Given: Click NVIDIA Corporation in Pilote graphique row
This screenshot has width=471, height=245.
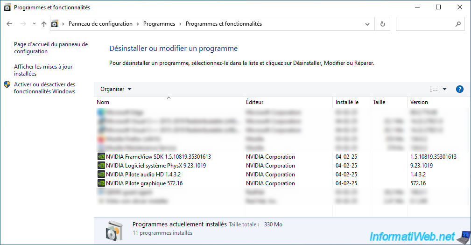Looking at the screenshot, I should (270, 183).
